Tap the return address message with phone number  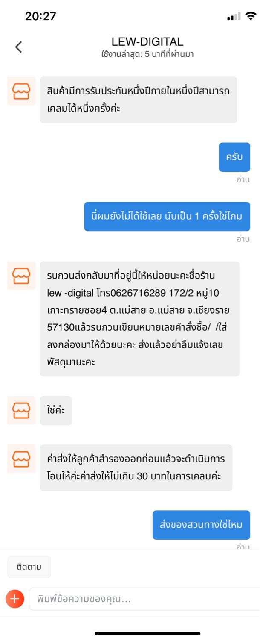coord(139,319)
